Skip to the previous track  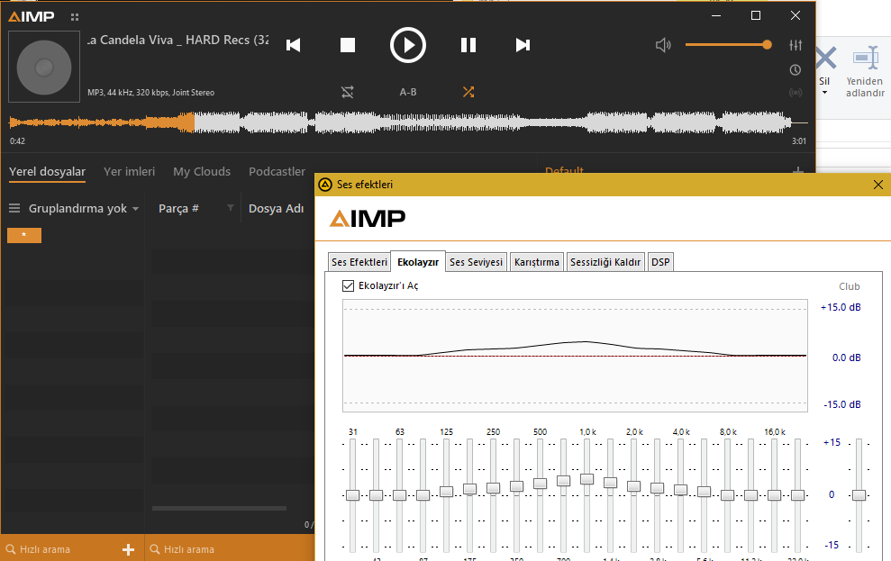[293, 45]
